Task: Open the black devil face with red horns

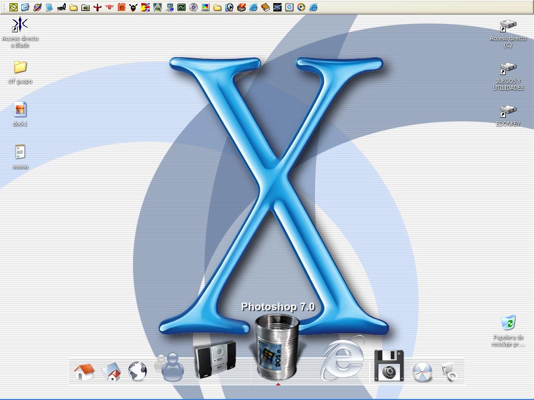Action: pos(133,7)
